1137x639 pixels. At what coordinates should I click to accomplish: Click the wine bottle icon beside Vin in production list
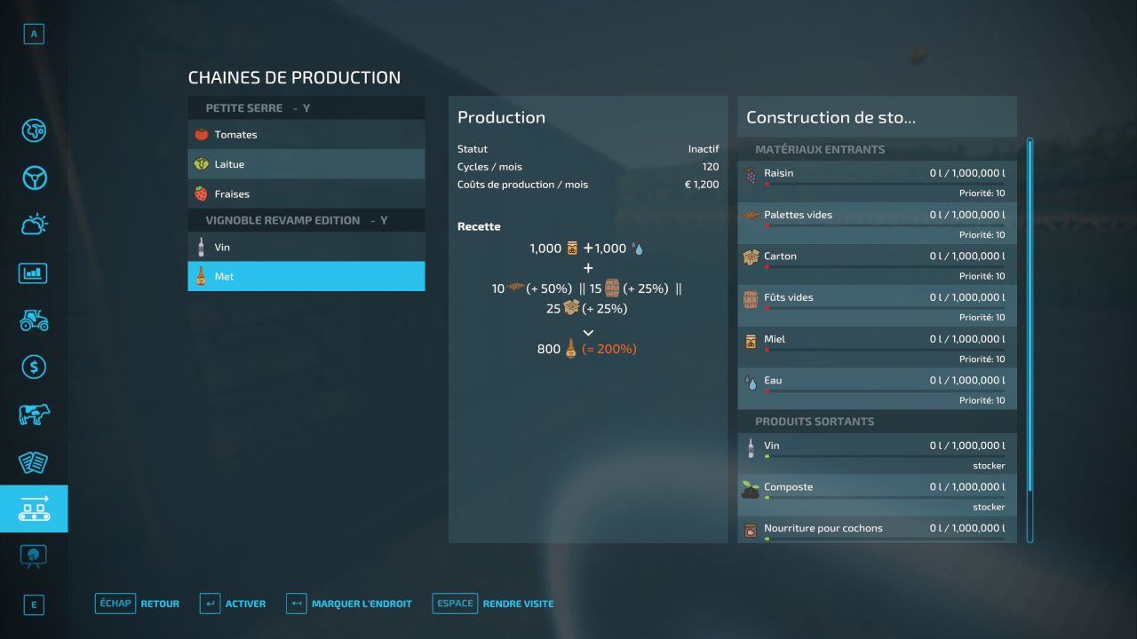tap(201, 247)
